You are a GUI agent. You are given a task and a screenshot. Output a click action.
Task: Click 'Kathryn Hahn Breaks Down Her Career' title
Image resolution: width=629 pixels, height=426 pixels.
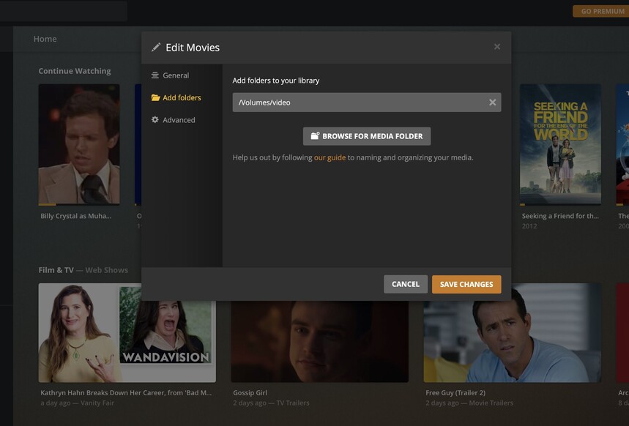click(126, 393)
